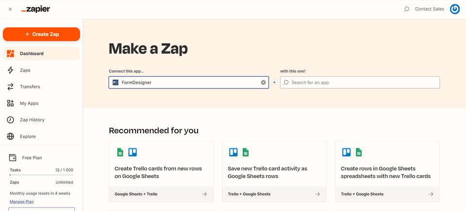Select the Monthly usage resets in 4 weeks text

click(40, 193)
